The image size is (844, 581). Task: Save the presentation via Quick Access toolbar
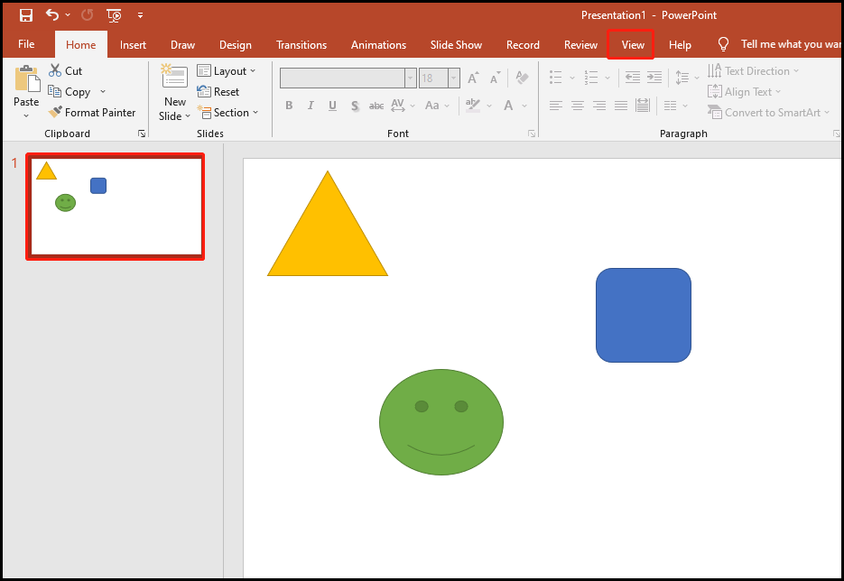[x=25, y=14]
